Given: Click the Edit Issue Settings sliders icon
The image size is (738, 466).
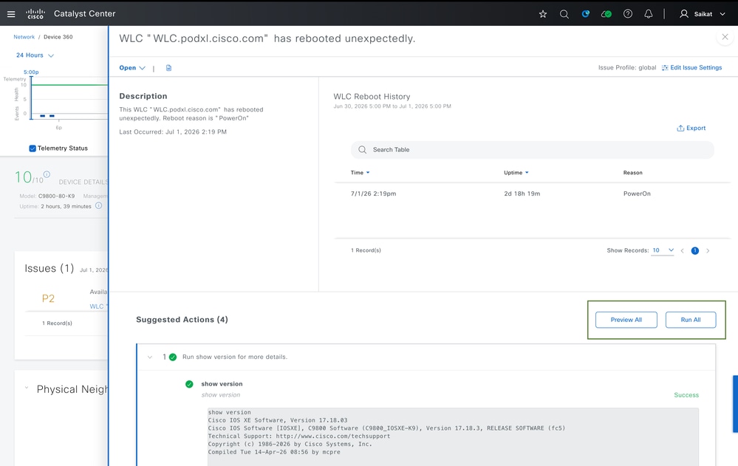Looking at the screenshot, I should point(665,68).
